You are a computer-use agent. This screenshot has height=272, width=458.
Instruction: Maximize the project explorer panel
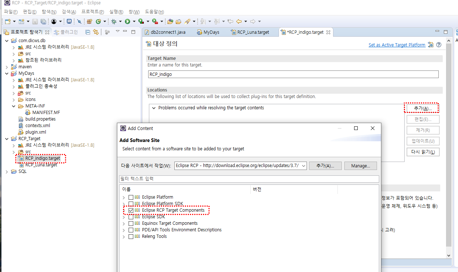(x=133, y=32)
